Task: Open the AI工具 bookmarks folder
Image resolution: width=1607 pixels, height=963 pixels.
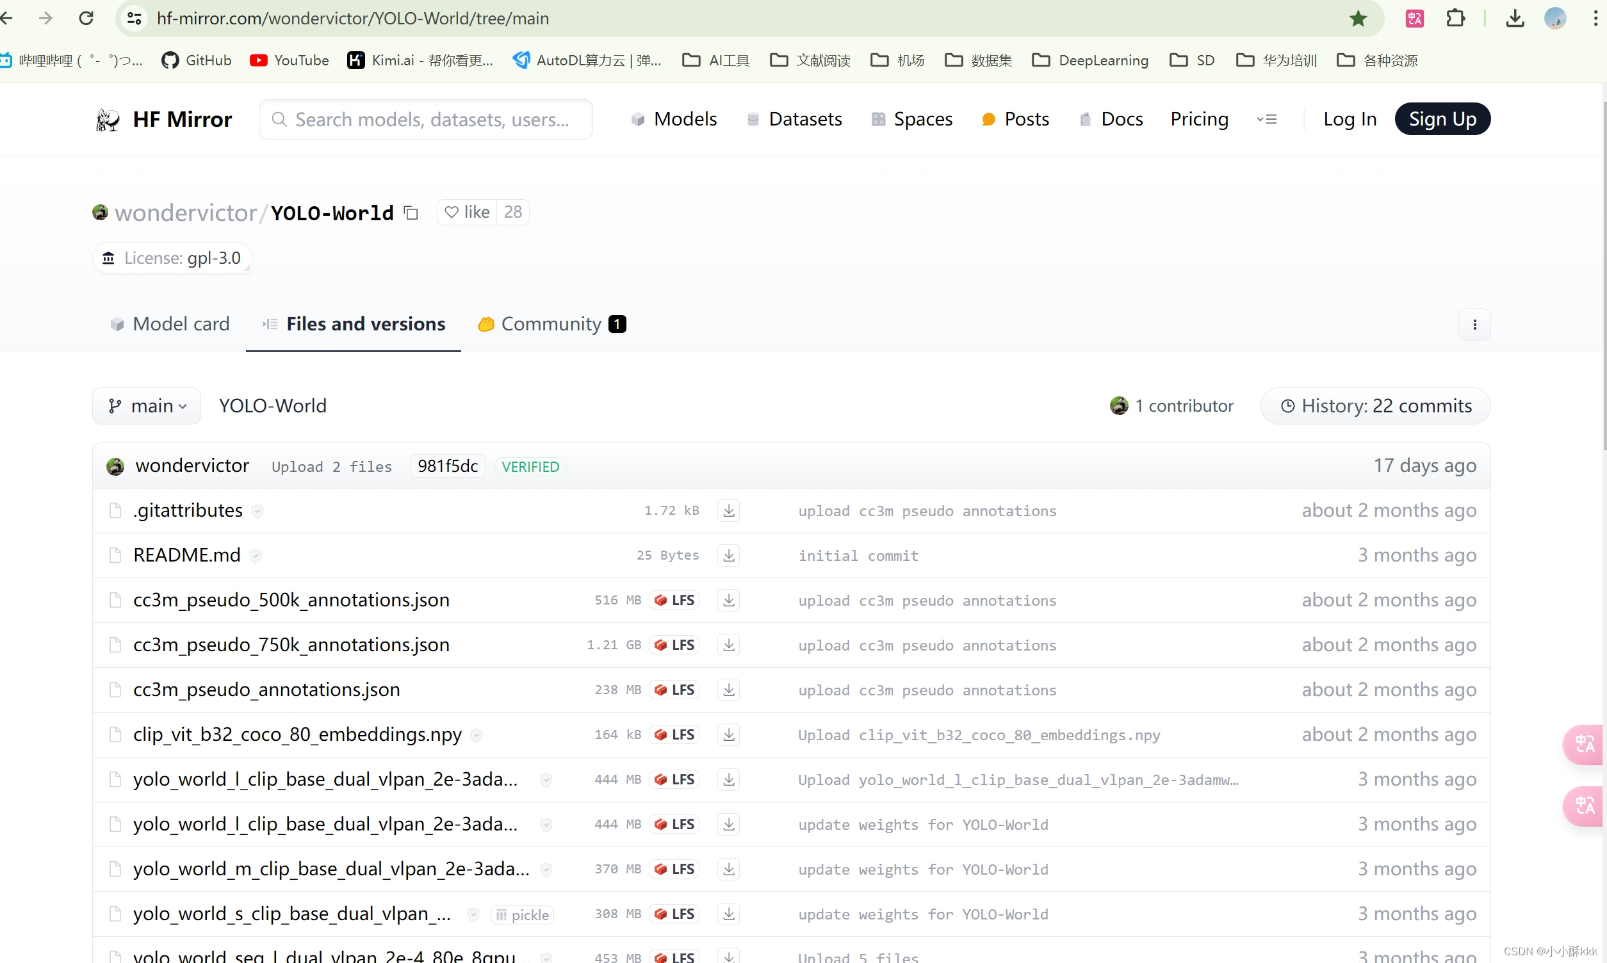Action: 717,60
